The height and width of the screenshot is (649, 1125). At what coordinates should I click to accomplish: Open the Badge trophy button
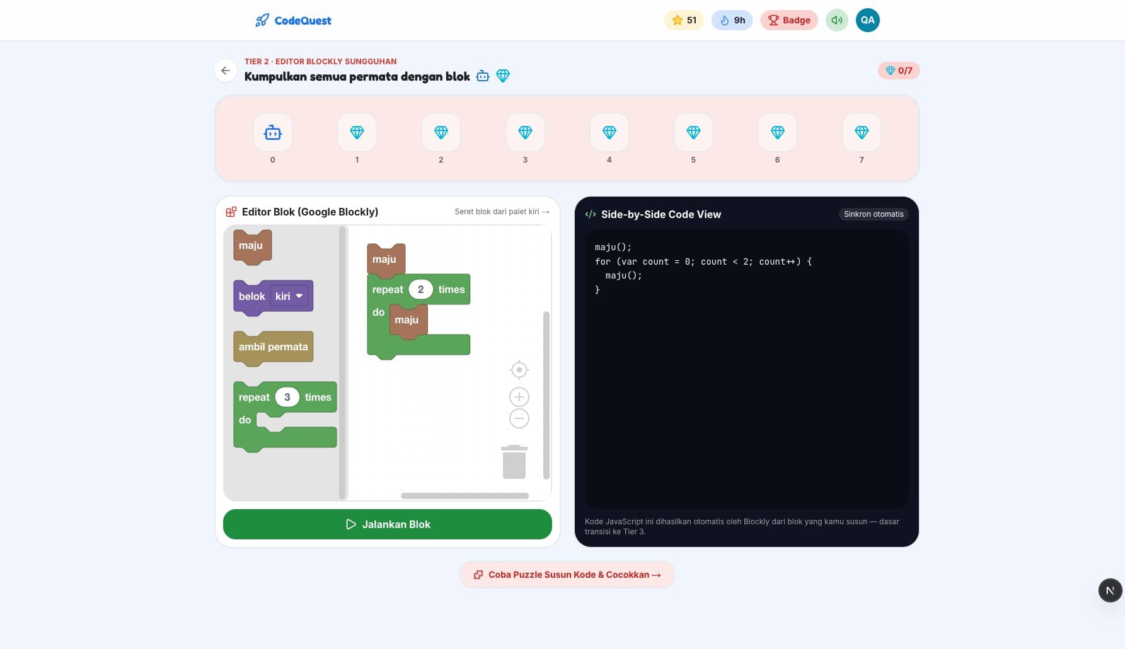pyautogui.click(x=789, y=20)
